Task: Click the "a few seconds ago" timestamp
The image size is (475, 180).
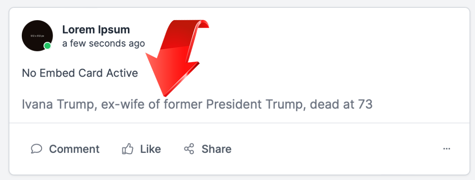Action: coord(103,43)
